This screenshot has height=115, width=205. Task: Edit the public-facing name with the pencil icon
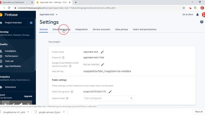tap(110, 92)
